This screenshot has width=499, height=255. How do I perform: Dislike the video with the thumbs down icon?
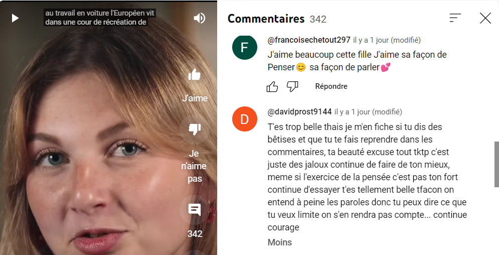click(195, 129)
